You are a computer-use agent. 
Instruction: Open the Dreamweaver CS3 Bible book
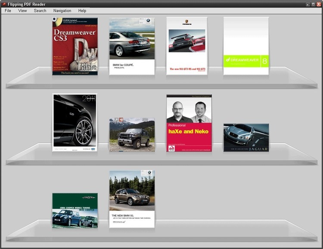click(x=75, y=47)
